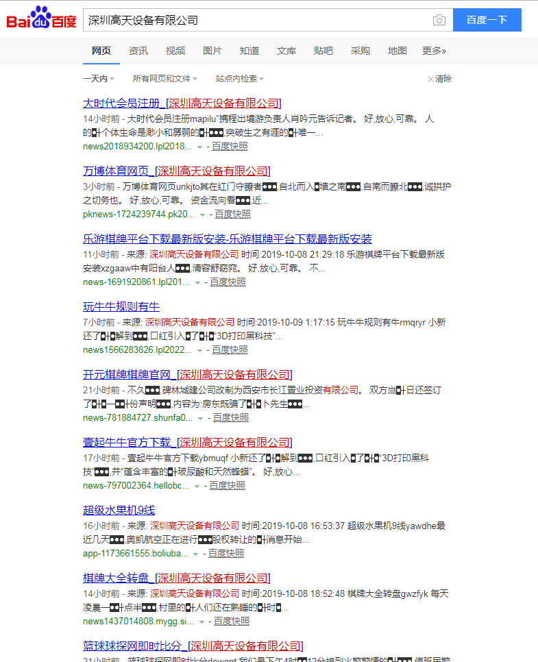Expand arrow next to news1437014808.mygg.si

coord(202,622)
